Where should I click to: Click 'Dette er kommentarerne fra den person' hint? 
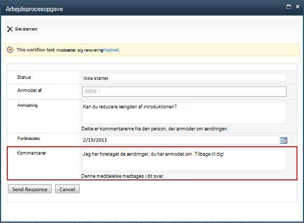pos(155,129)
